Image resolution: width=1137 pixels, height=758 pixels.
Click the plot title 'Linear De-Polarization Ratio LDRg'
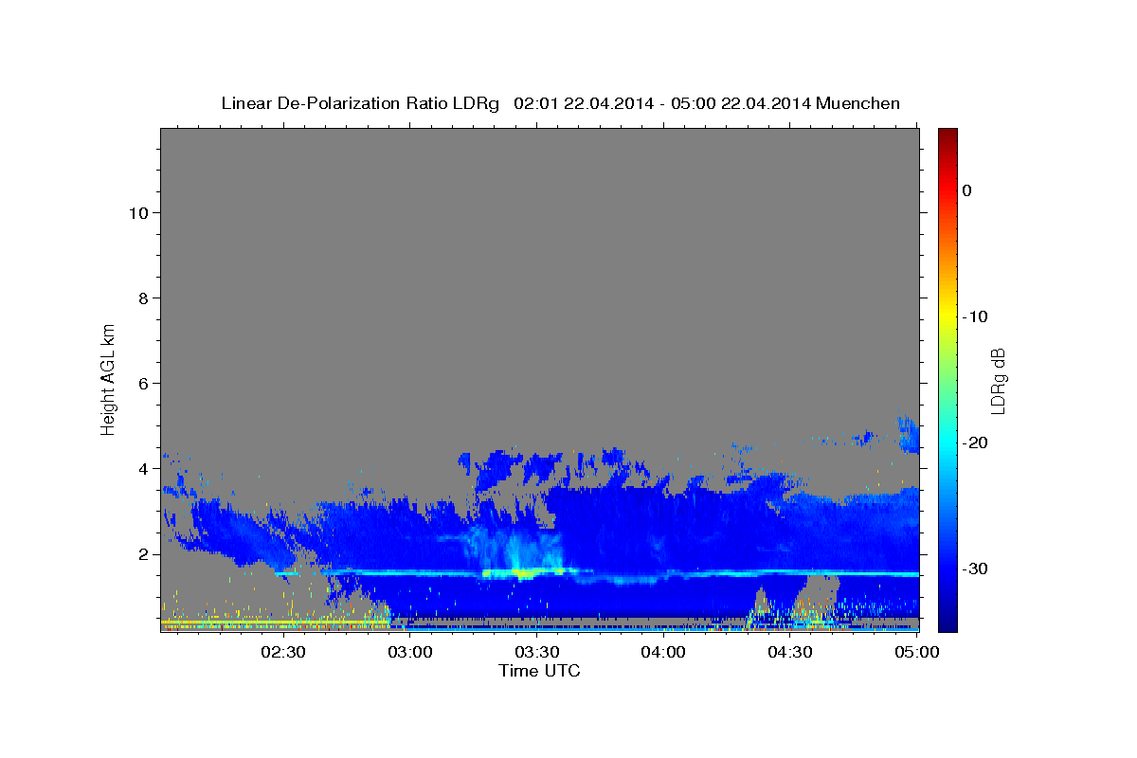tap(360, 103)
